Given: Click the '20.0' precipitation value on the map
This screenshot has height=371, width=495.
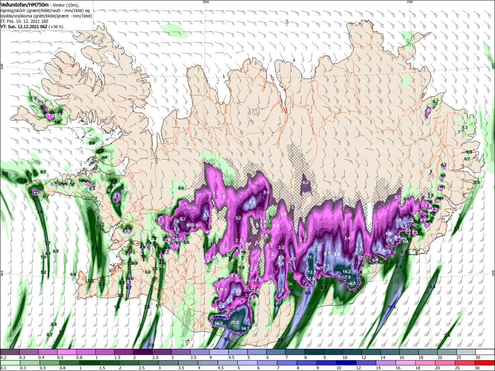Looking at the screenshot, I should 235,322.
